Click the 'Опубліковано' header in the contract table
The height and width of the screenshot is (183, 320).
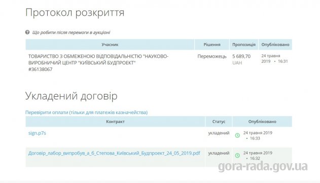point(262,122)
